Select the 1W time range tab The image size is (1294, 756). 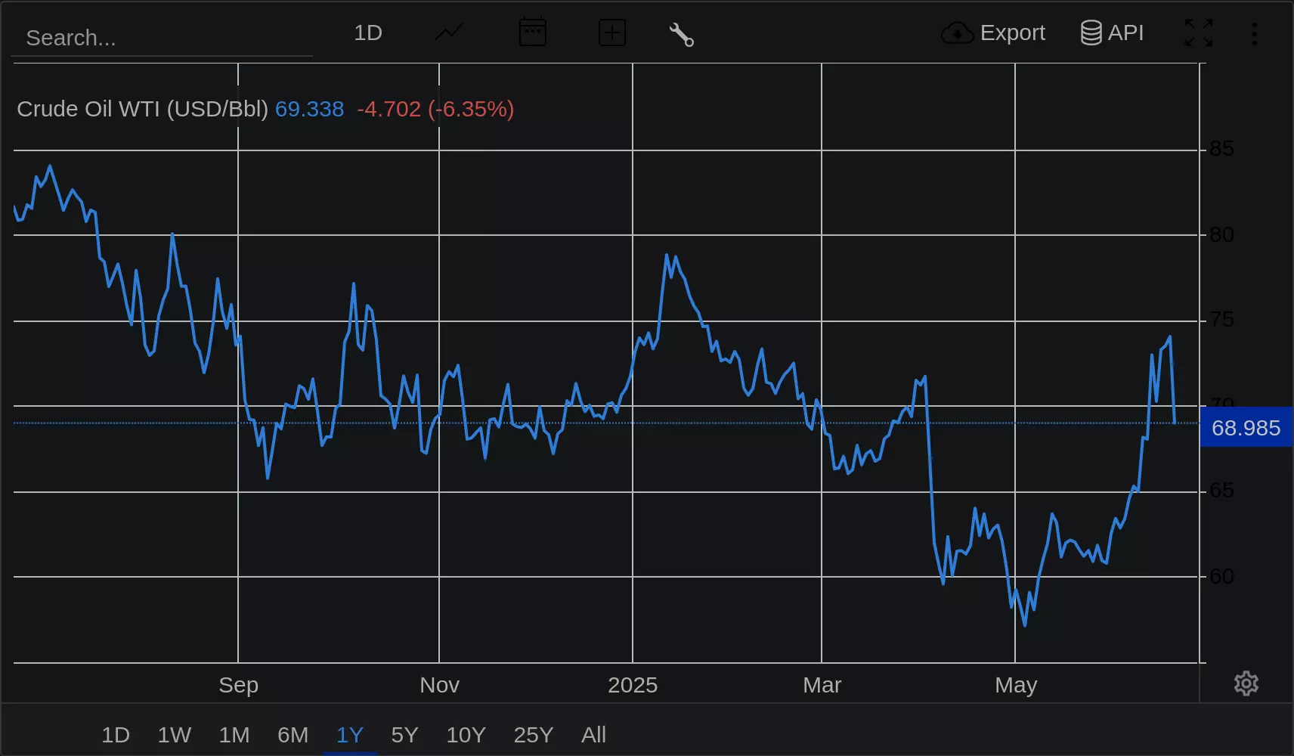[175, 735]
